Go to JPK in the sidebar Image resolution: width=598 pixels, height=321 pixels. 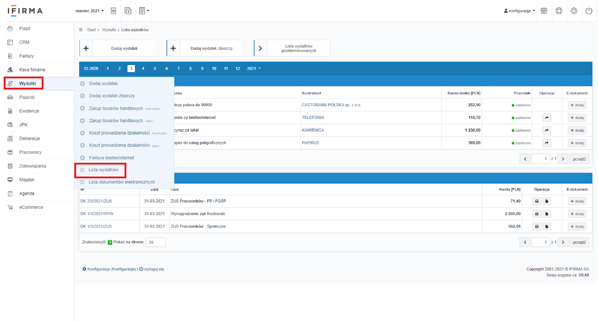click(24, 125)
